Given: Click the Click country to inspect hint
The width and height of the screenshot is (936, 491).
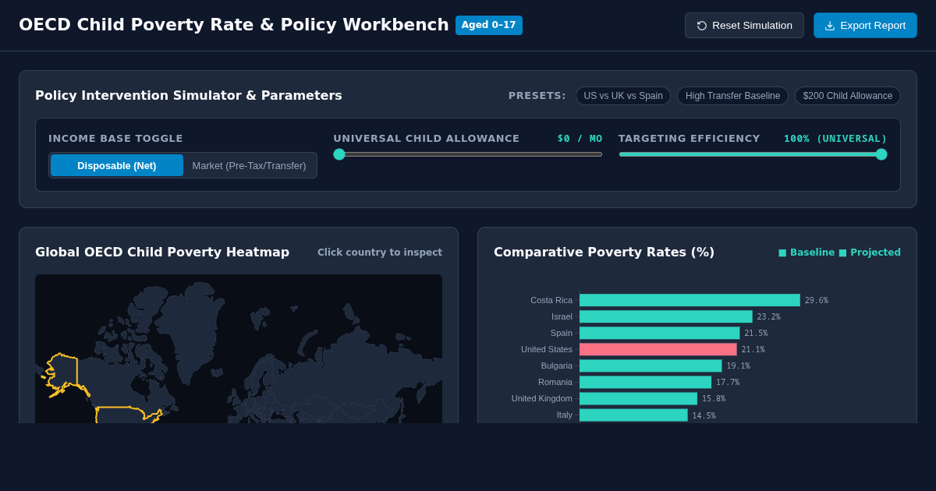Looking at the screenshot, I should pyautogui.click(x=380, y=253).
